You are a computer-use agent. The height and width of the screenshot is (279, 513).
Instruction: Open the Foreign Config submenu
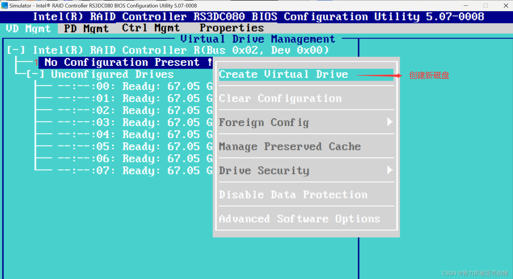[306, 123]
